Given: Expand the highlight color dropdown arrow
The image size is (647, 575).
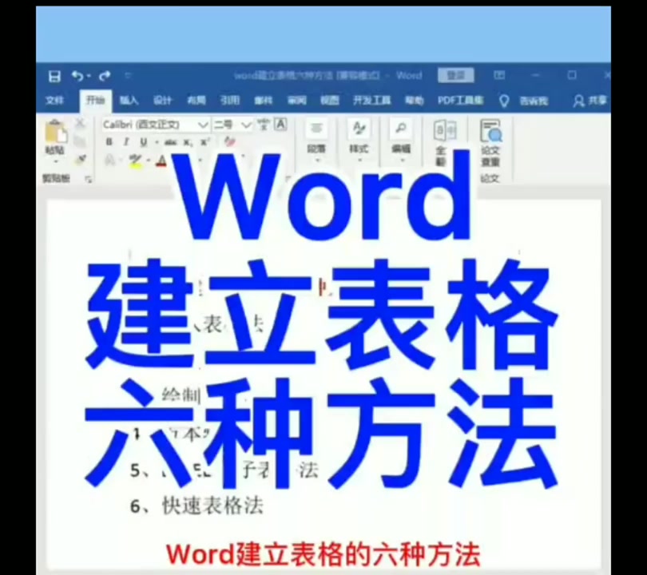Looking at the screenshot, I should tap(148, 161).
